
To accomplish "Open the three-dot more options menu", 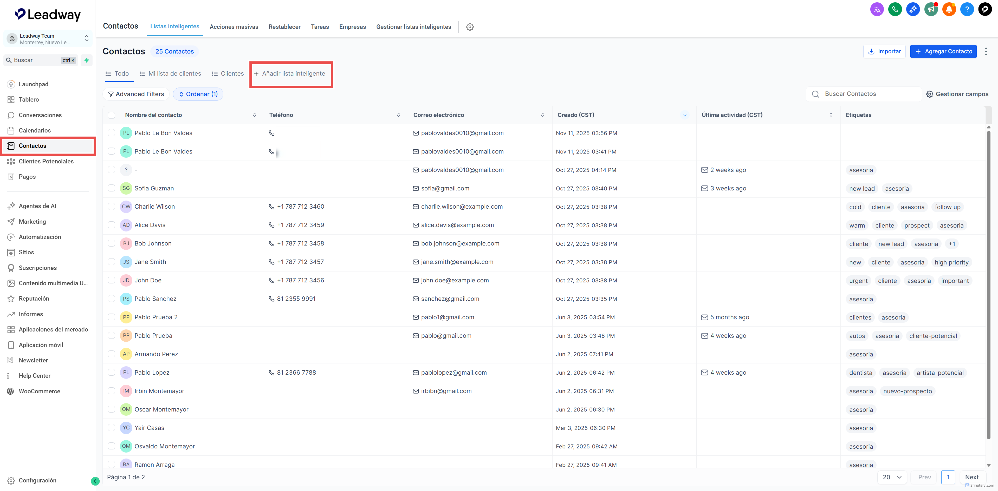I will (x=986, y=51).
